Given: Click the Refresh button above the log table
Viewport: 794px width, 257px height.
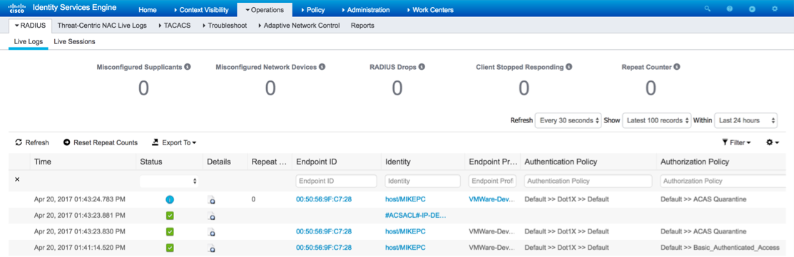Looking at the screenshot, I should coord(32,143).
